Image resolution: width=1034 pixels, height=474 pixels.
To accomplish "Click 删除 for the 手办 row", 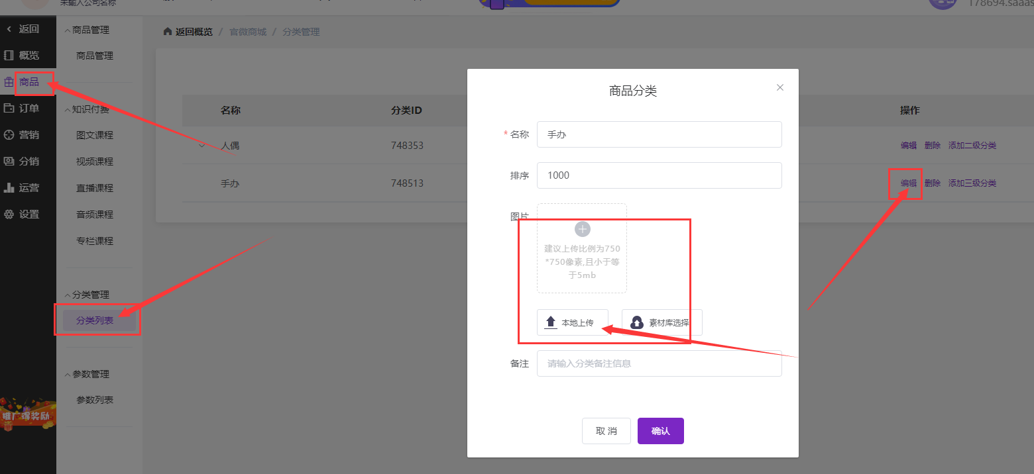I will pyautogui.click(x=933, y=183).
